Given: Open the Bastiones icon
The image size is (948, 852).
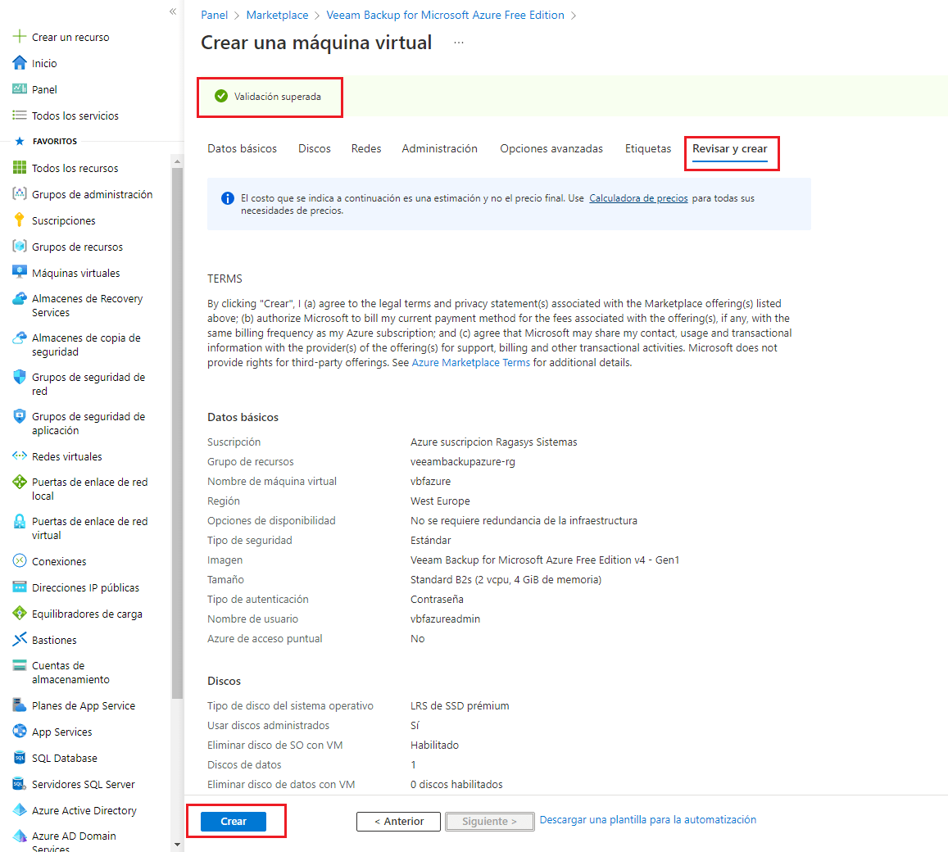Looking at the screenshot, I should point(20,639).
